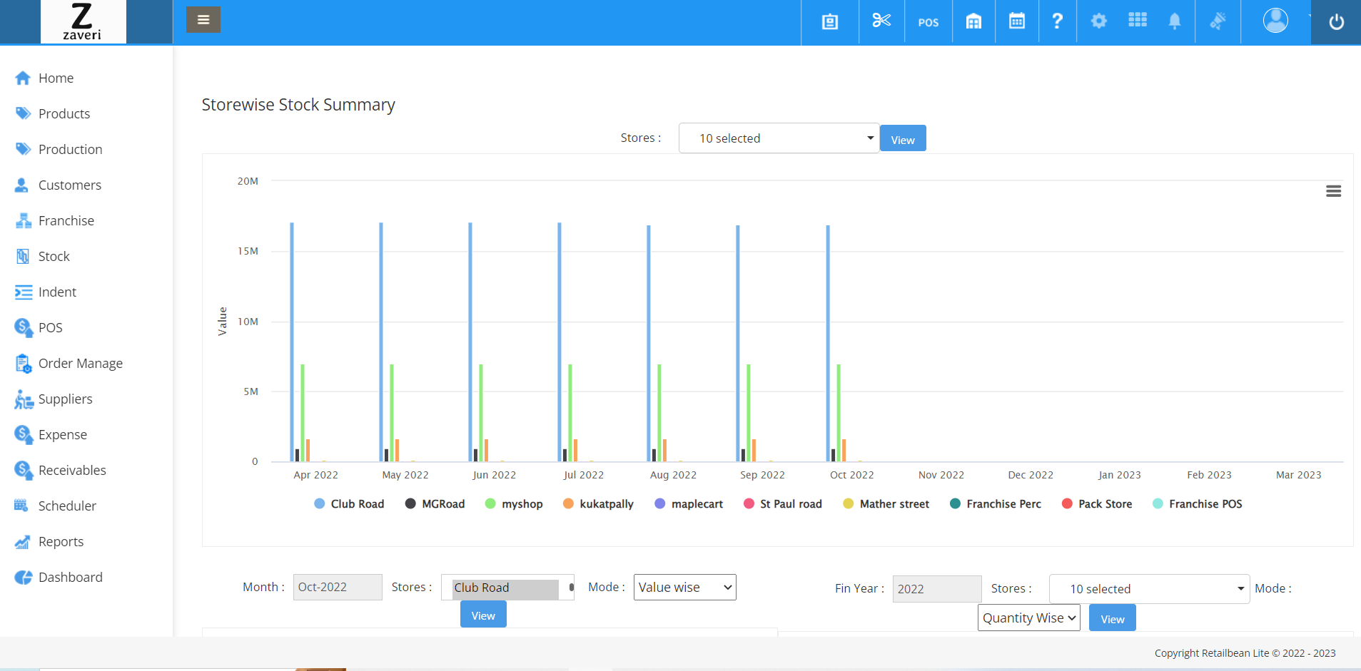Open POS from the top bar
This screenshot has height=671, width=1361.
point(929,23)
